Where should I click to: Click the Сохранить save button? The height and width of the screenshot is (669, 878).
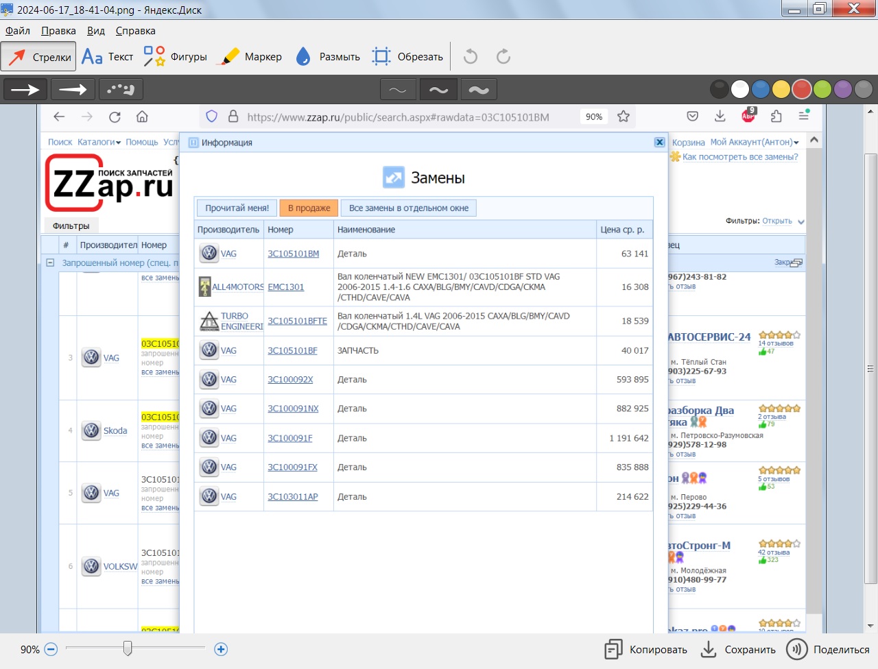[739, 650]
